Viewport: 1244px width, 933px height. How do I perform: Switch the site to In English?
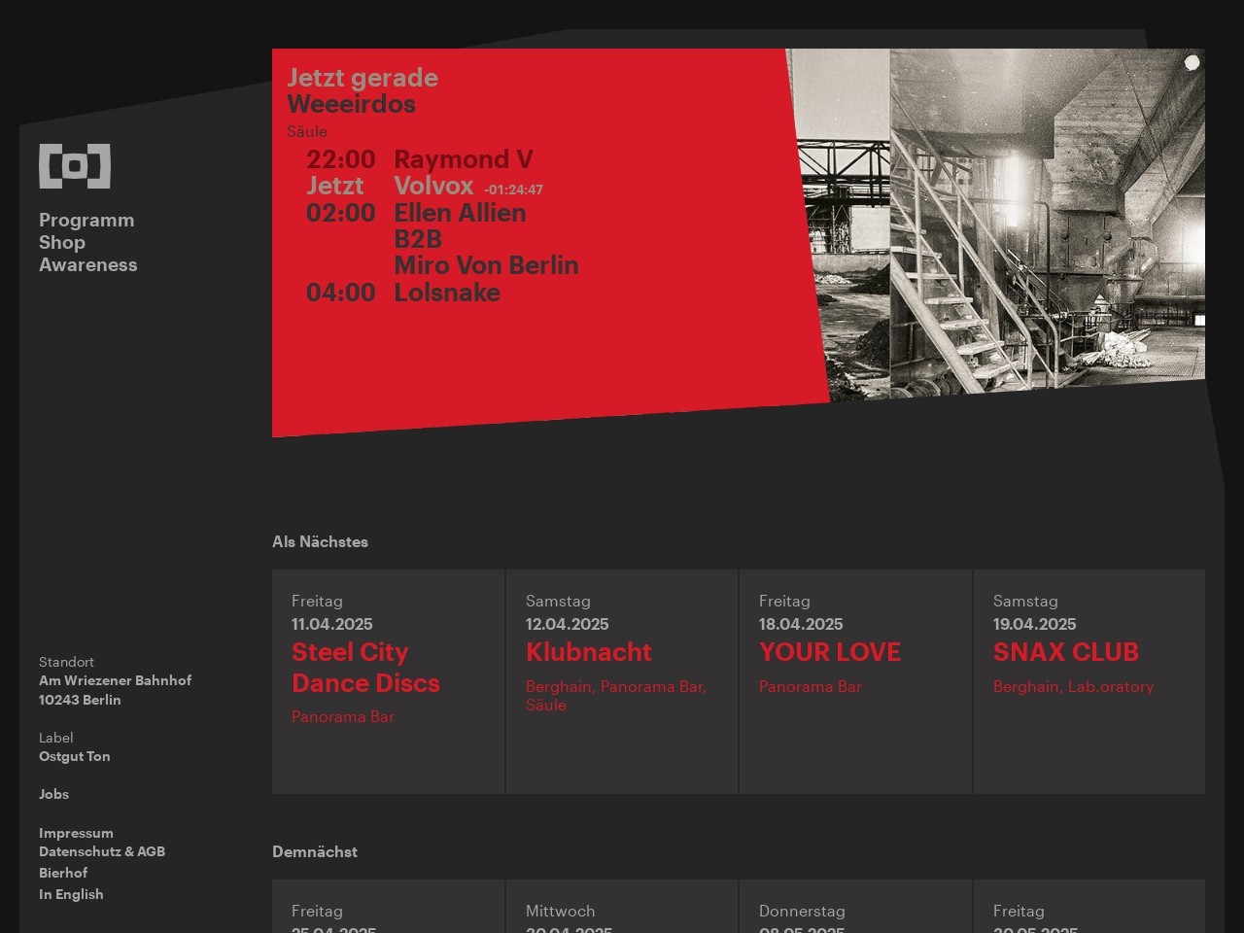point(71,894)
